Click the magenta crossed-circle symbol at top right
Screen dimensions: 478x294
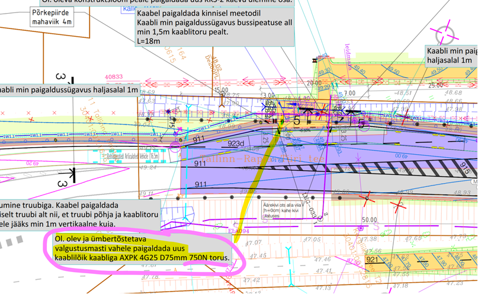(445, 34)
